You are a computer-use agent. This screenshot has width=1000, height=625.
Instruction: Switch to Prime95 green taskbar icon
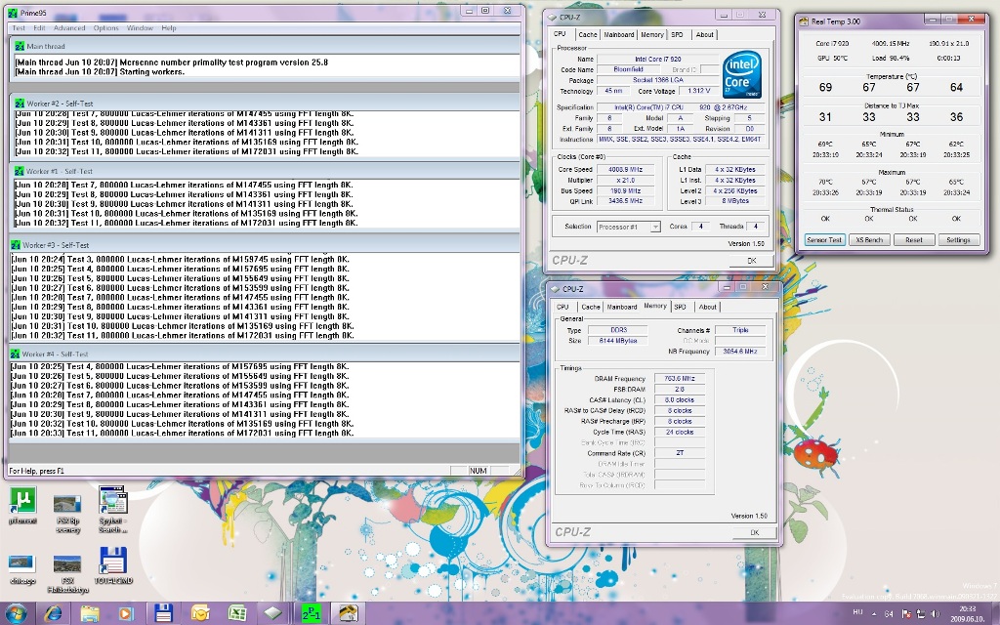[312, 613]
